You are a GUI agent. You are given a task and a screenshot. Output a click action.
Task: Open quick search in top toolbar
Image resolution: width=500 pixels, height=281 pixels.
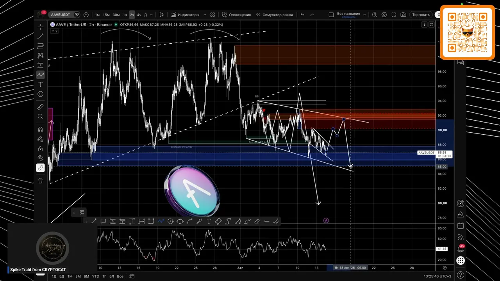coord(375,15)
